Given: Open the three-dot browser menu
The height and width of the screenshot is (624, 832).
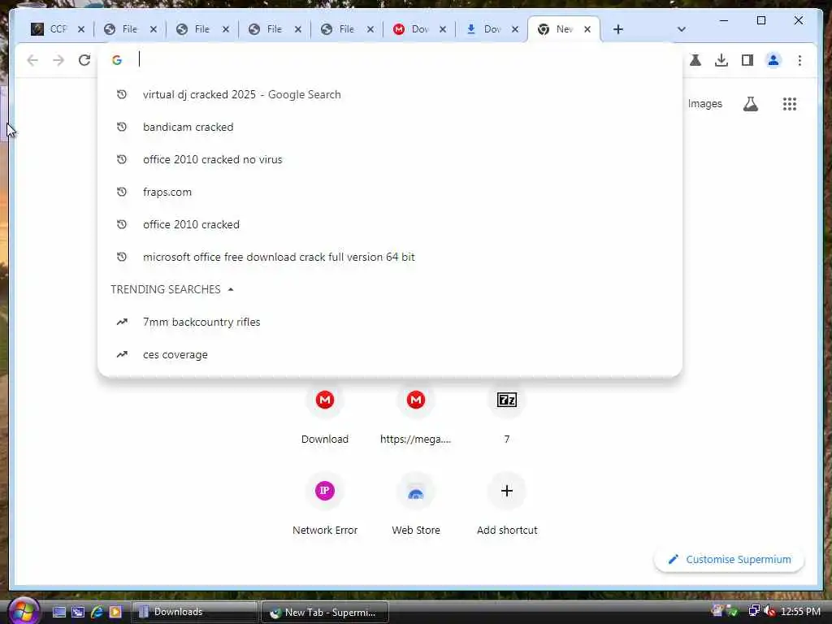Looking at the screenshot, I should click(x=799, y=60).
